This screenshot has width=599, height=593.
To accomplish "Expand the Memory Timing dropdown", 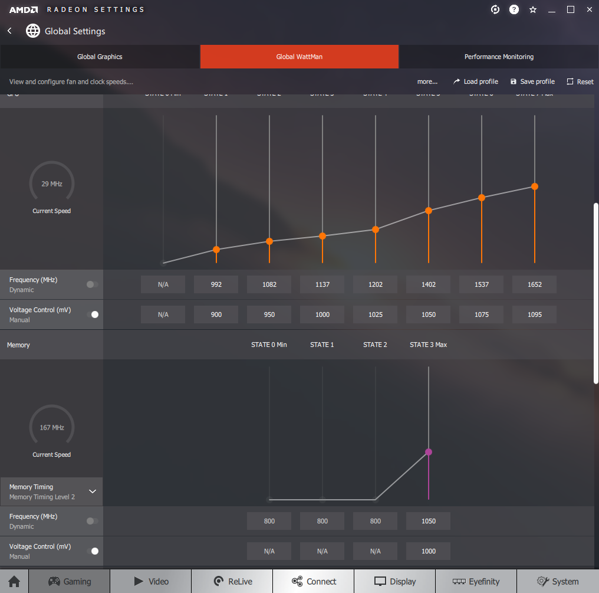I will [51, 492].
